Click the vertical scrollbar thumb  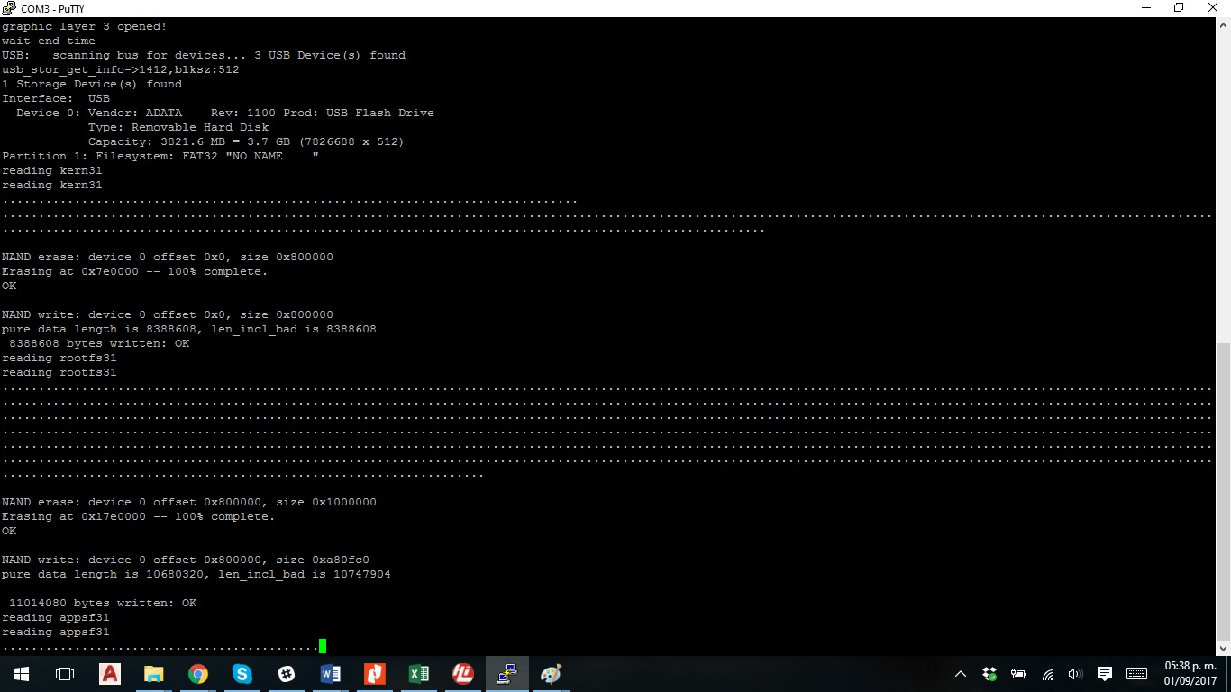(1224, 491)
